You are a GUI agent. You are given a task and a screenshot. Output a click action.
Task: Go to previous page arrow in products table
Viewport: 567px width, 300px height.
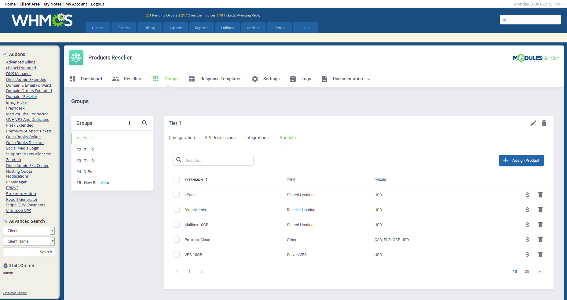coord(177,271)
